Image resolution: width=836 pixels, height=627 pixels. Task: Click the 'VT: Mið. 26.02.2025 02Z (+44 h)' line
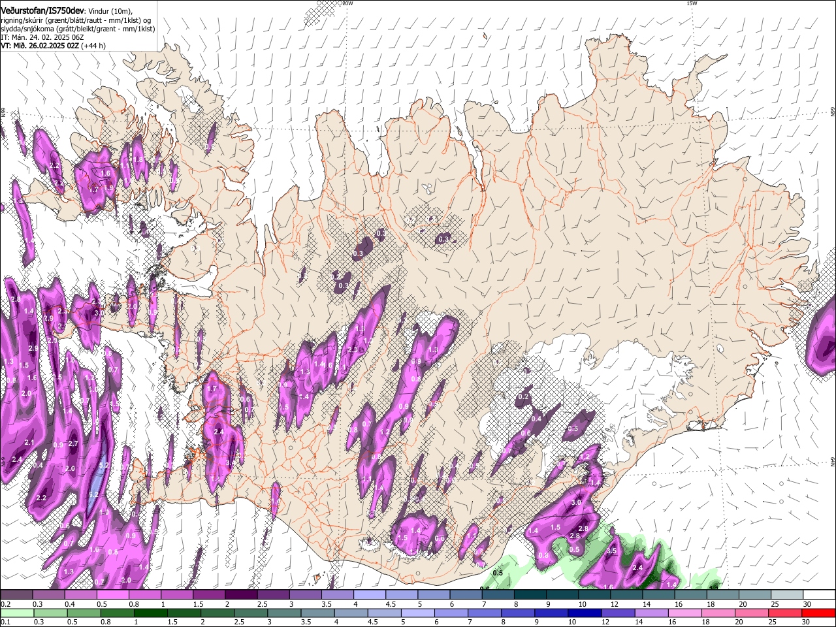pos(54,46)
